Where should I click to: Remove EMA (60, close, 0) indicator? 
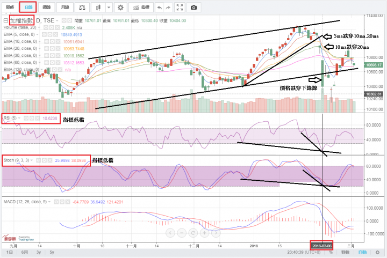point(58,63)
